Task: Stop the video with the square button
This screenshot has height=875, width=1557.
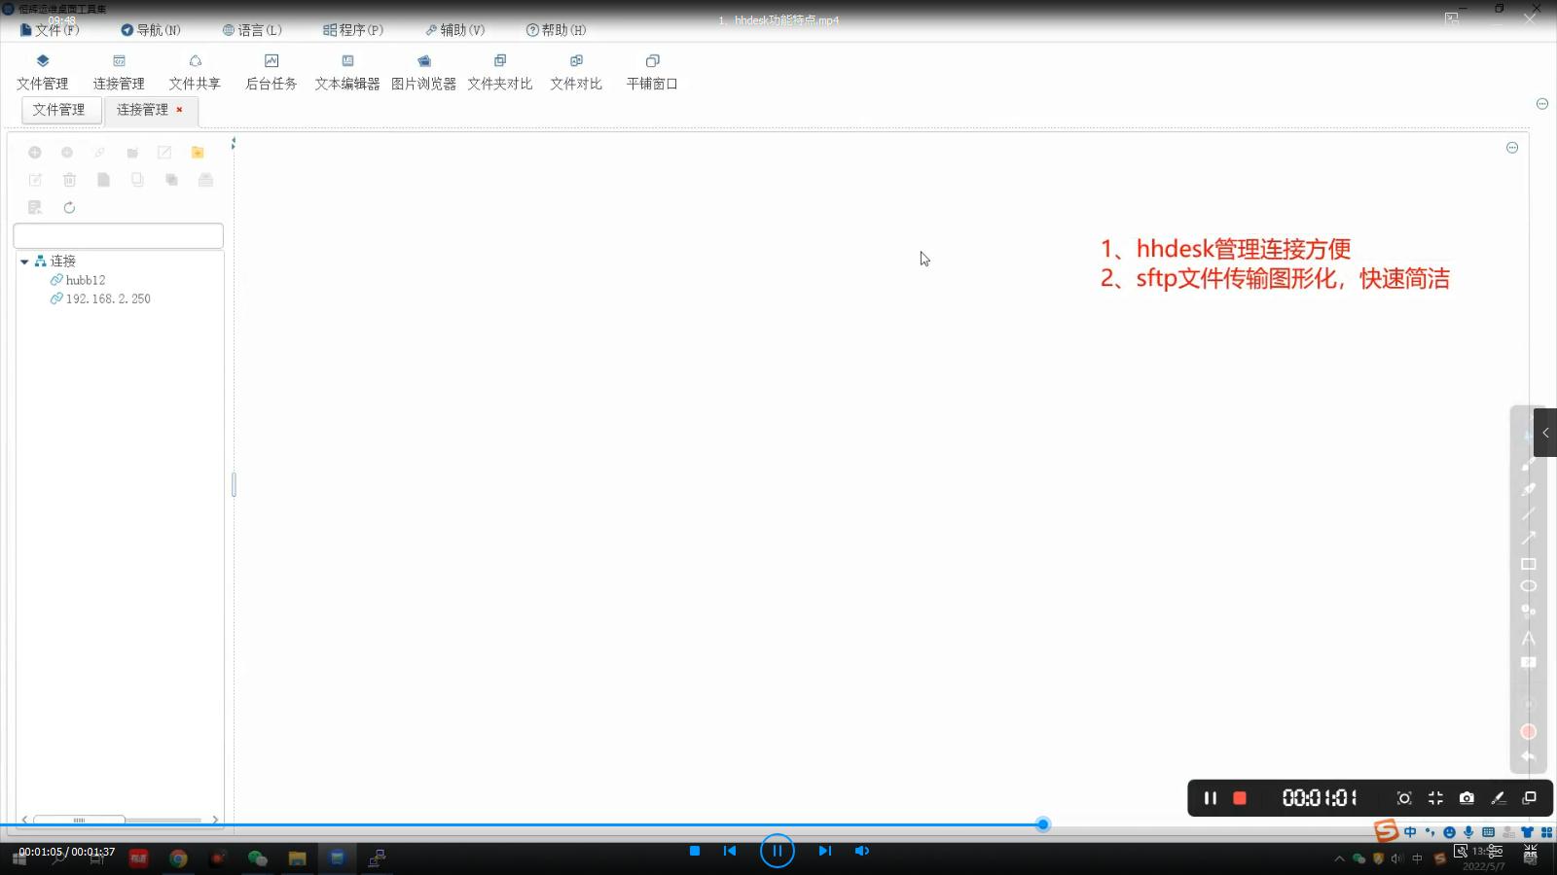Action: pyautogui.click(x=695, y=851)
